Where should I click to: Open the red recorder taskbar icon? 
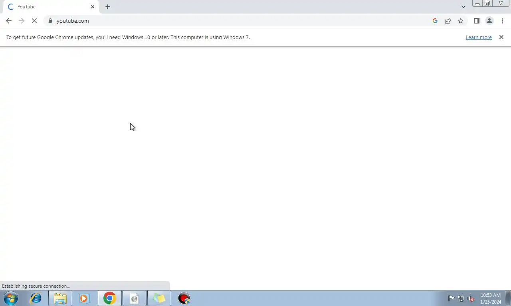pyautogui.click(x=184, y=298)
